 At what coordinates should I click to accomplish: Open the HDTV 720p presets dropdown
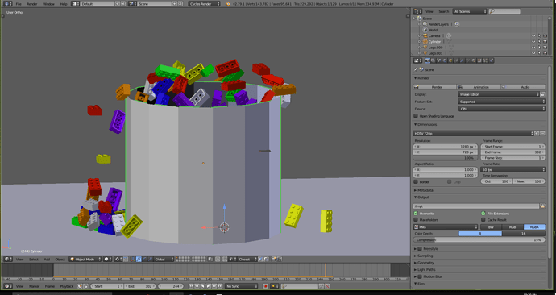pos(473,134)
